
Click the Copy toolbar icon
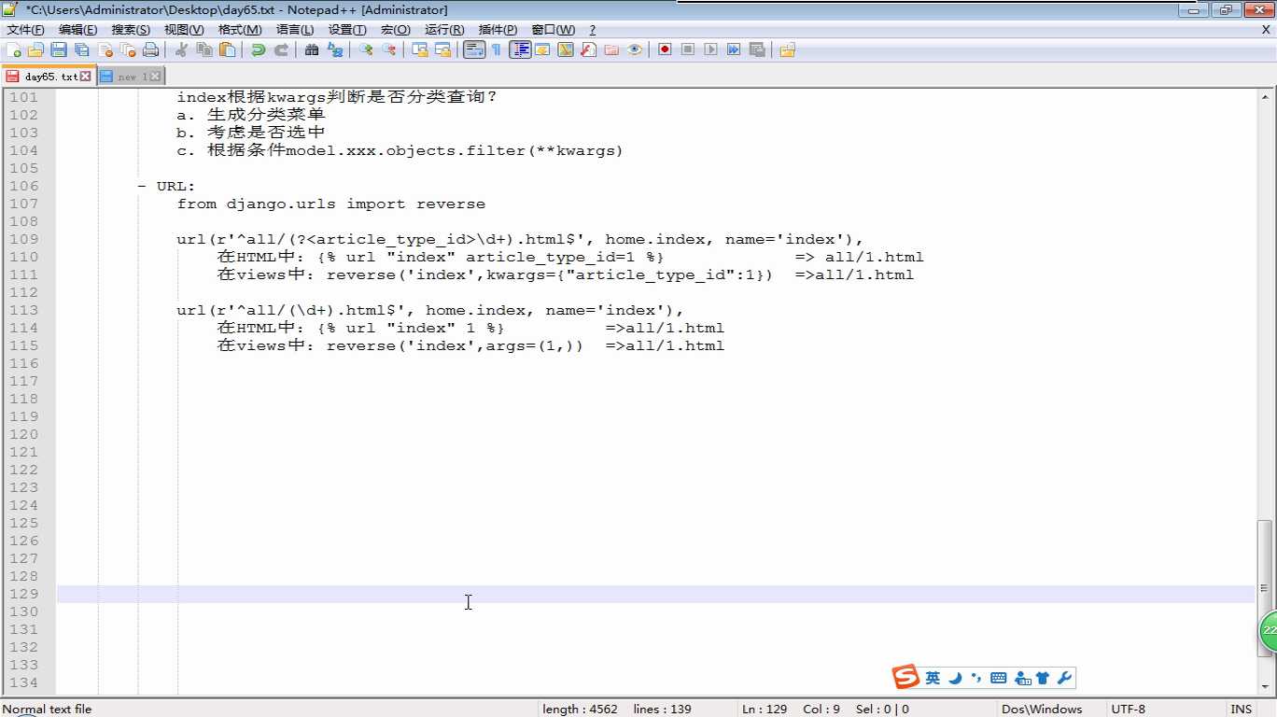coord(204,49)
